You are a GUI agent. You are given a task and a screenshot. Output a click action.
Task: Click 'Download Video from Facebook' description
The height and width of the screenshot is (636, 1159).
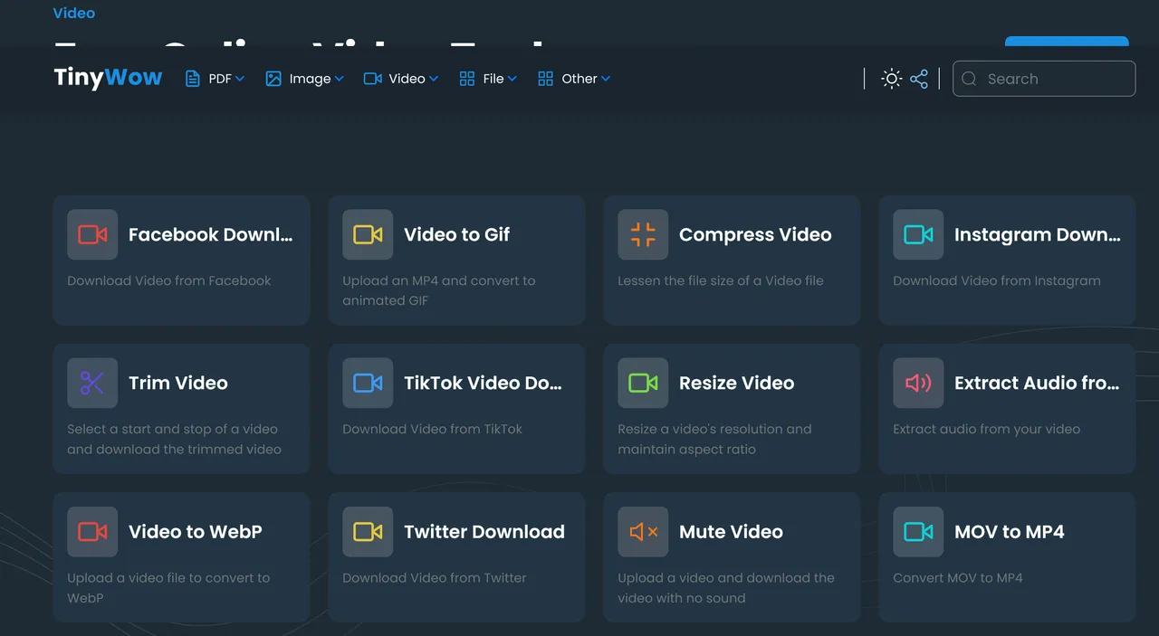pyautogui.click(x=169, y=280)
